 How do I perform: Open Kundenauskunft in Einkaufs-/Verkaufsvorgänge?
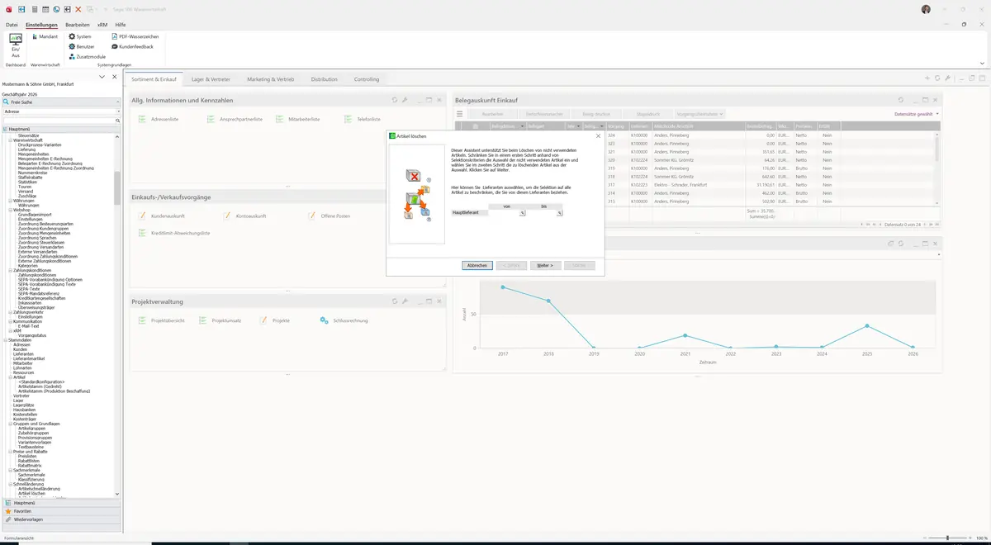[161, 216]
